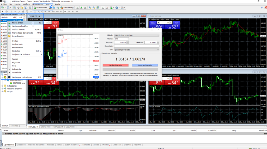Click the Stop Loss value field
This screenshot has width=267, height=149.
pyautogui.click(x=120, y=42)
